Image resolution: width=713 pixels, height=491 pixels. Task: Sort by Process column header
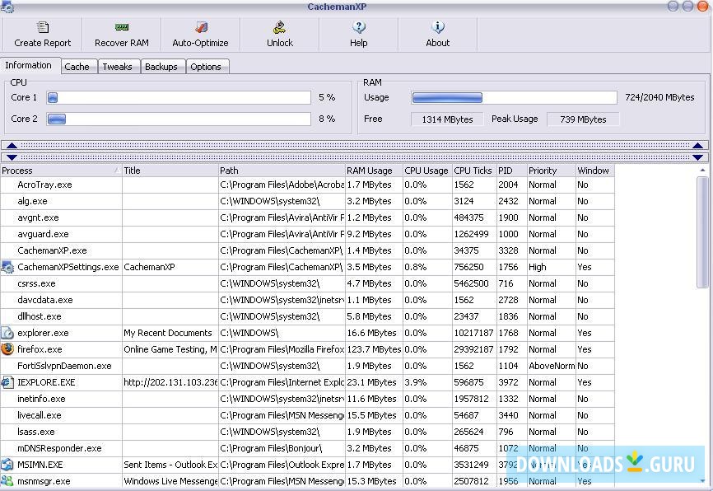61,171
